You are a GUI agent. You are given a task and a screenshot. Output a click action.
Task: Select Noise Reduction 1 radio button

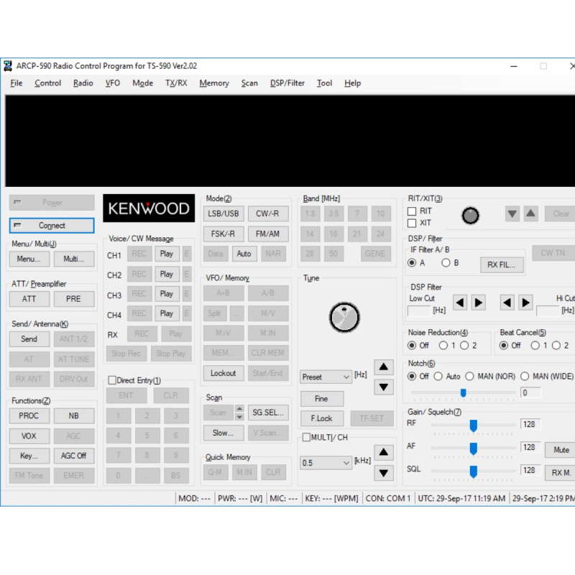click(x=443, y=346)
